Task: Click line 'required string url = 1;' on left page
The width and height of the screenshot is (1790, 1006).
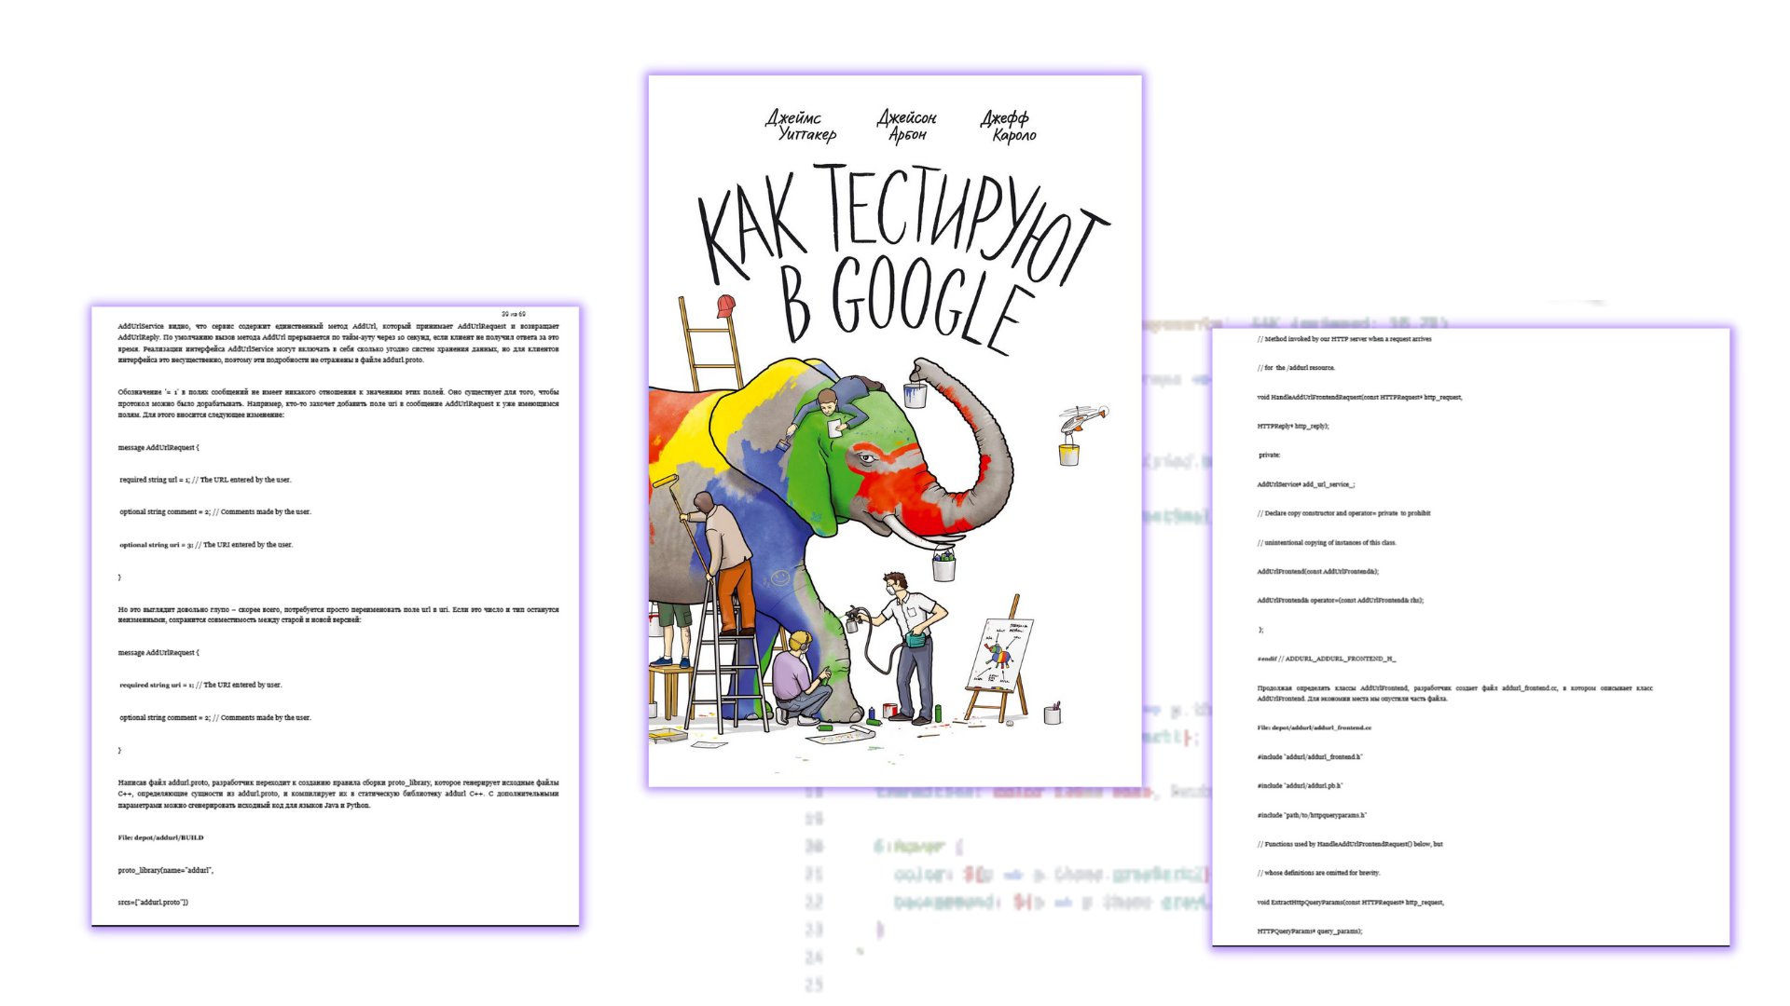Action: (205, 480)
